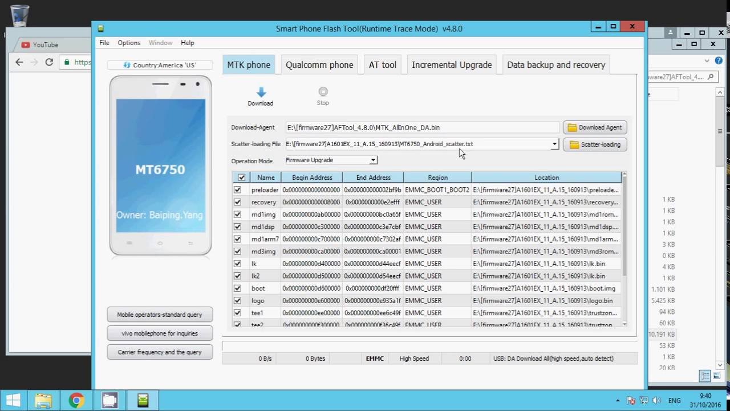Click the End Address column header
Image resolution: width=730 pixels, height=411 pixels.
pyautogui.click(x=373, y=178)
